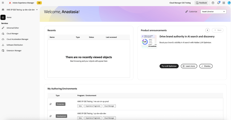Click the LLM Optimizer announcement thumbnail
231x120 pixels.
tap(149, 41)
